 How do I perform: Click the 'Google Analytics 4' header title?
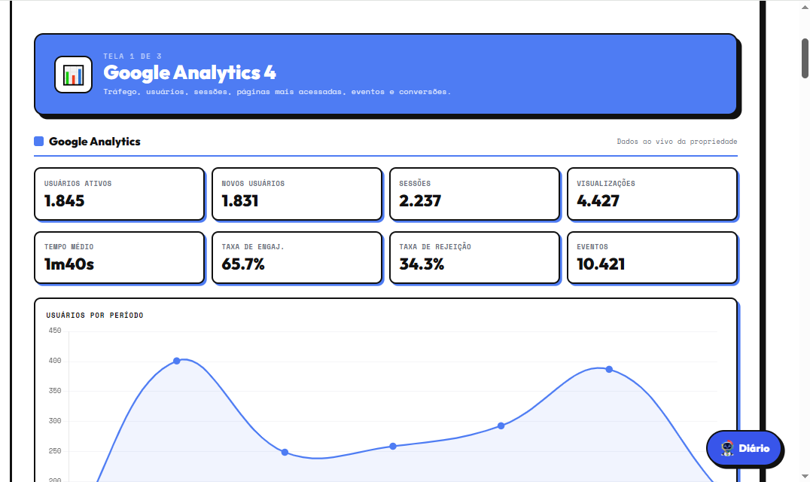pyautogui.click(x=190, y=73)
